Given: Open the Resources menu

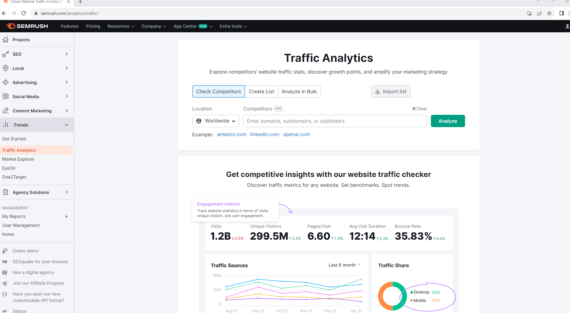Looking at the screenshot, I should 121,26.
